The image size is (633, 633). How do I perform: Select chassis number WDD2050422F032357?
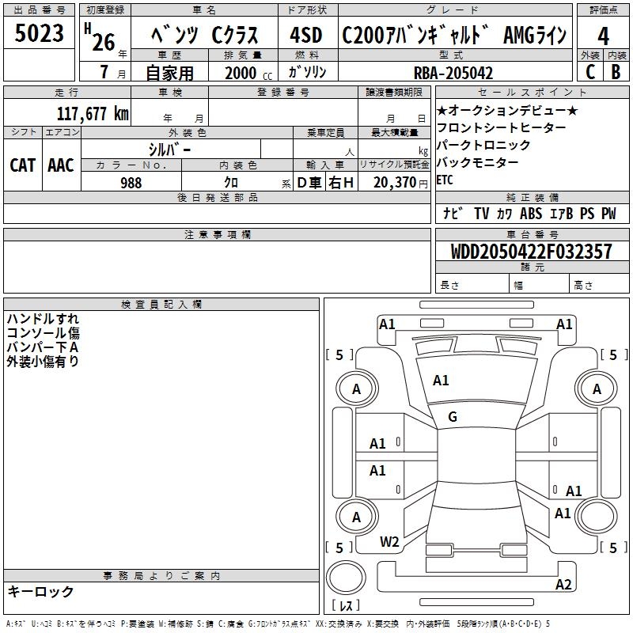point(531,251)
